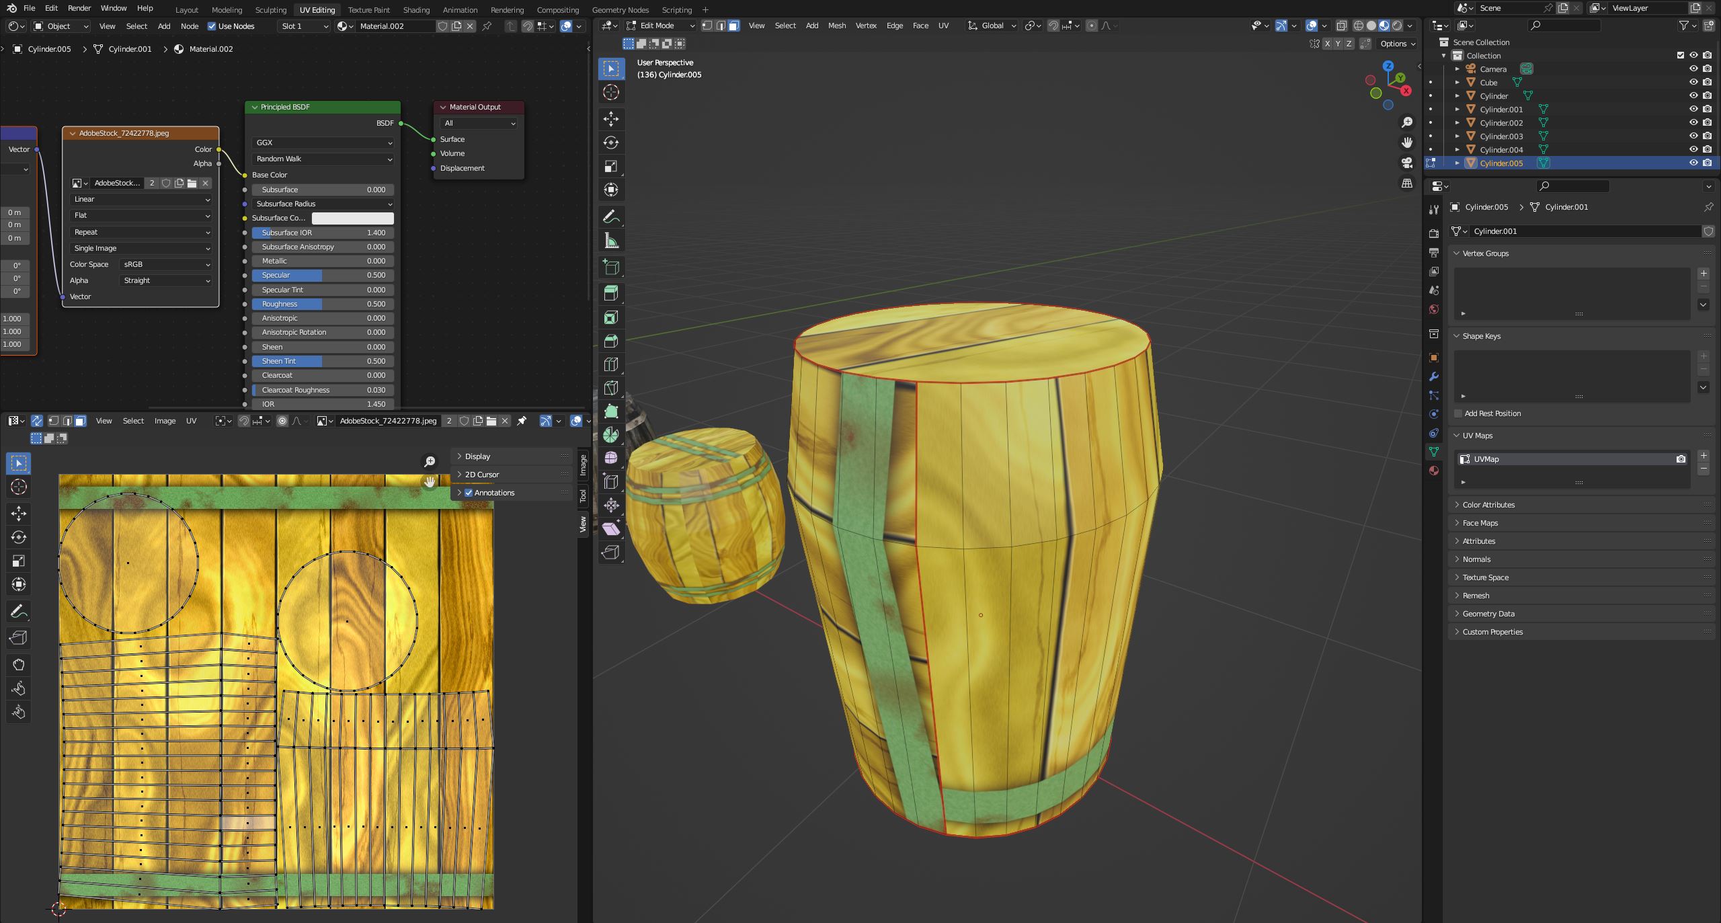Add a new vertex group with the plus button
The height and width of the screenshot is (923, 1721).
coord(1703,274)
